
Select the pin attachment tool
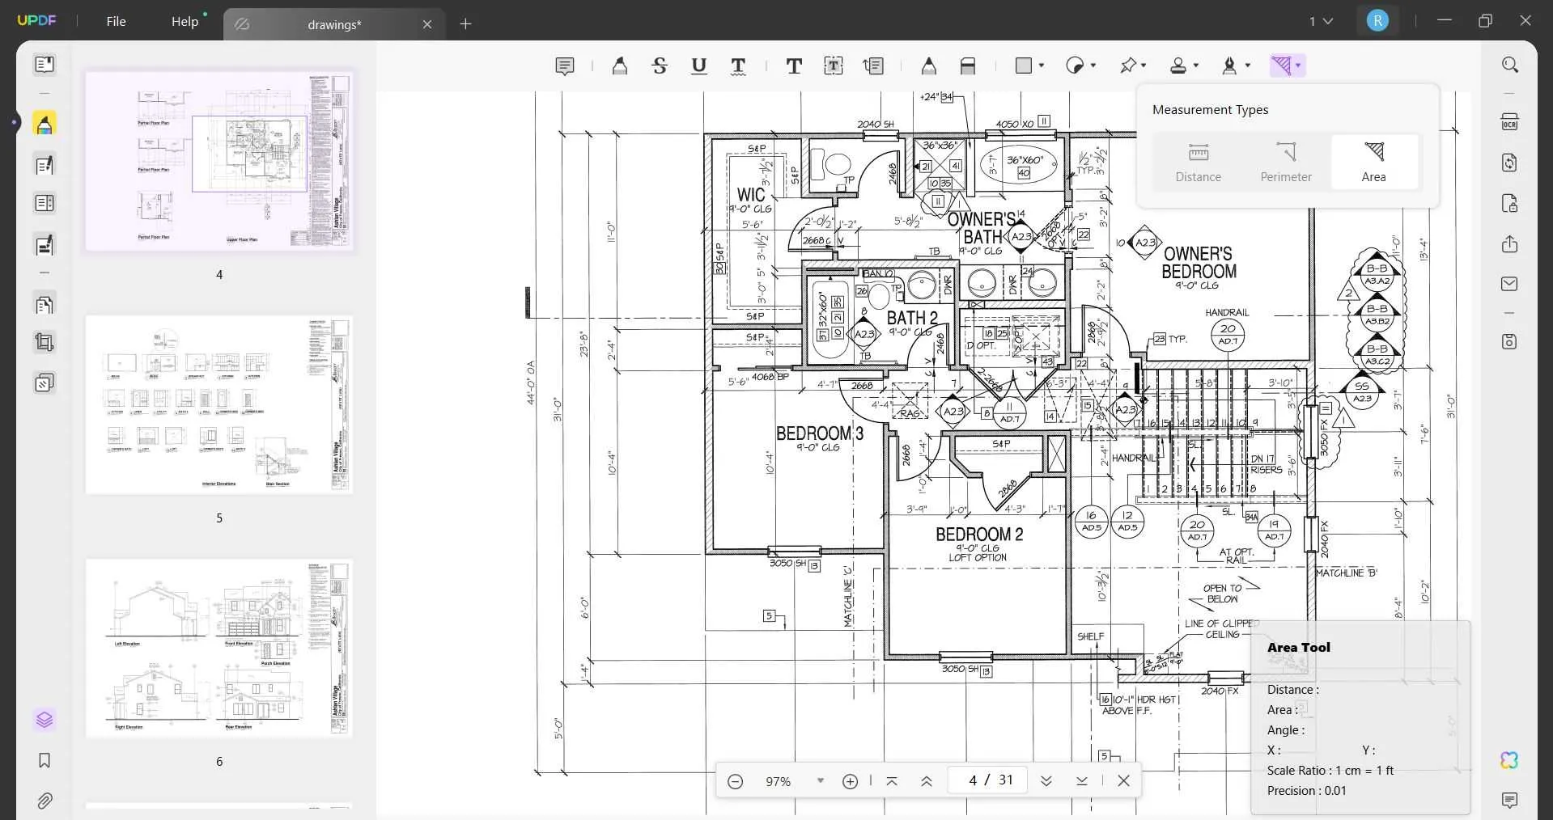[1127, 66]
